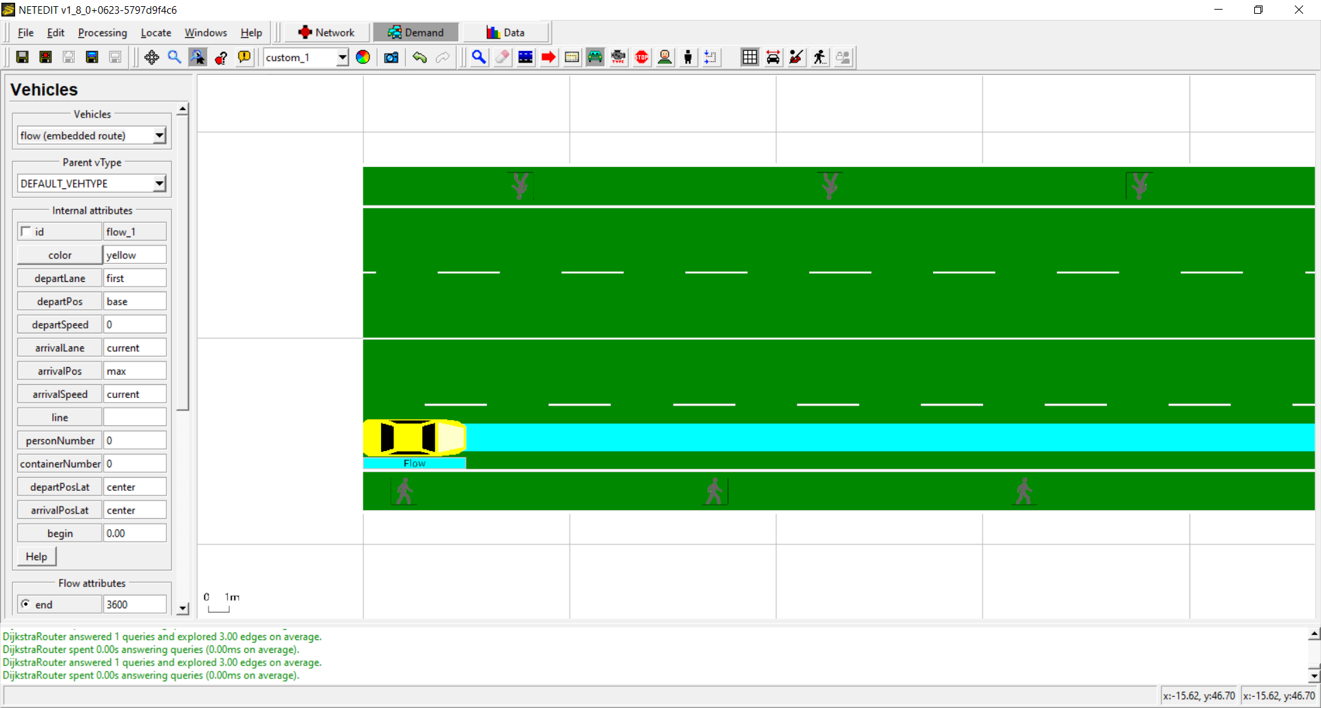The height and width of the screenshot is (708, 1321).
Task: Open the color wheel visualization settings
Action: (x=363, y=58)
